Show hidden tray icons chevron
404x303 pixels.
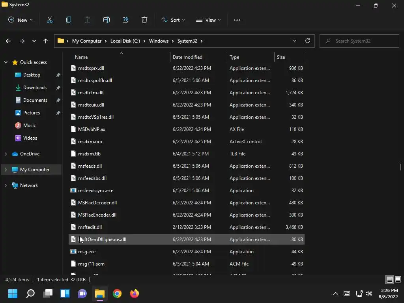point(336,294)
